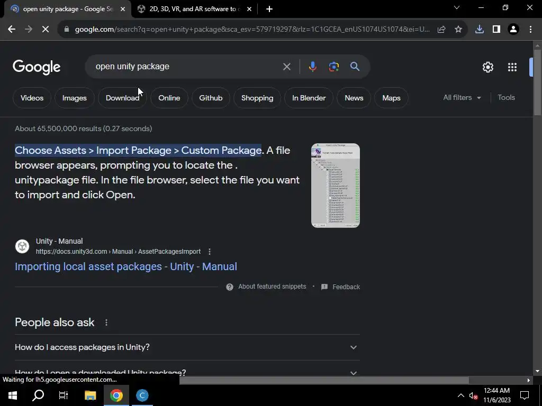Open three-dot options beside Unity Manual result
542x406 pixels.
(x=210, y=252)
